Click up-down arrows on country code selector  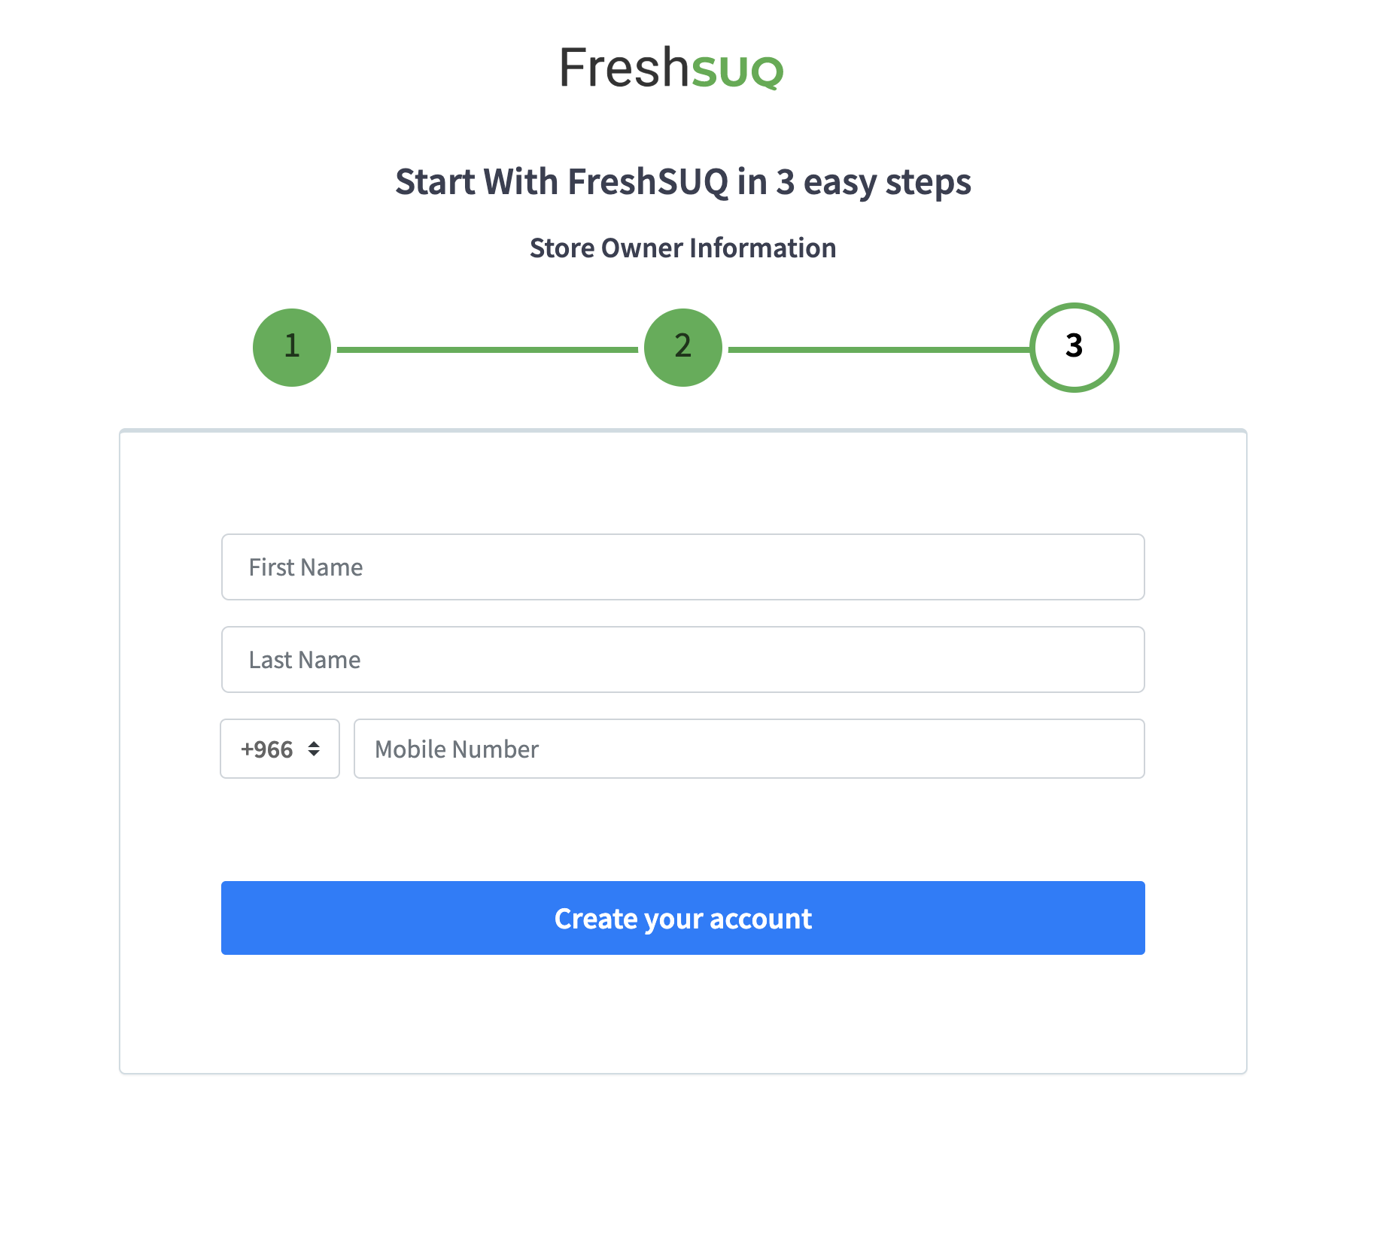pyautogui.click(x=314, y=749)
